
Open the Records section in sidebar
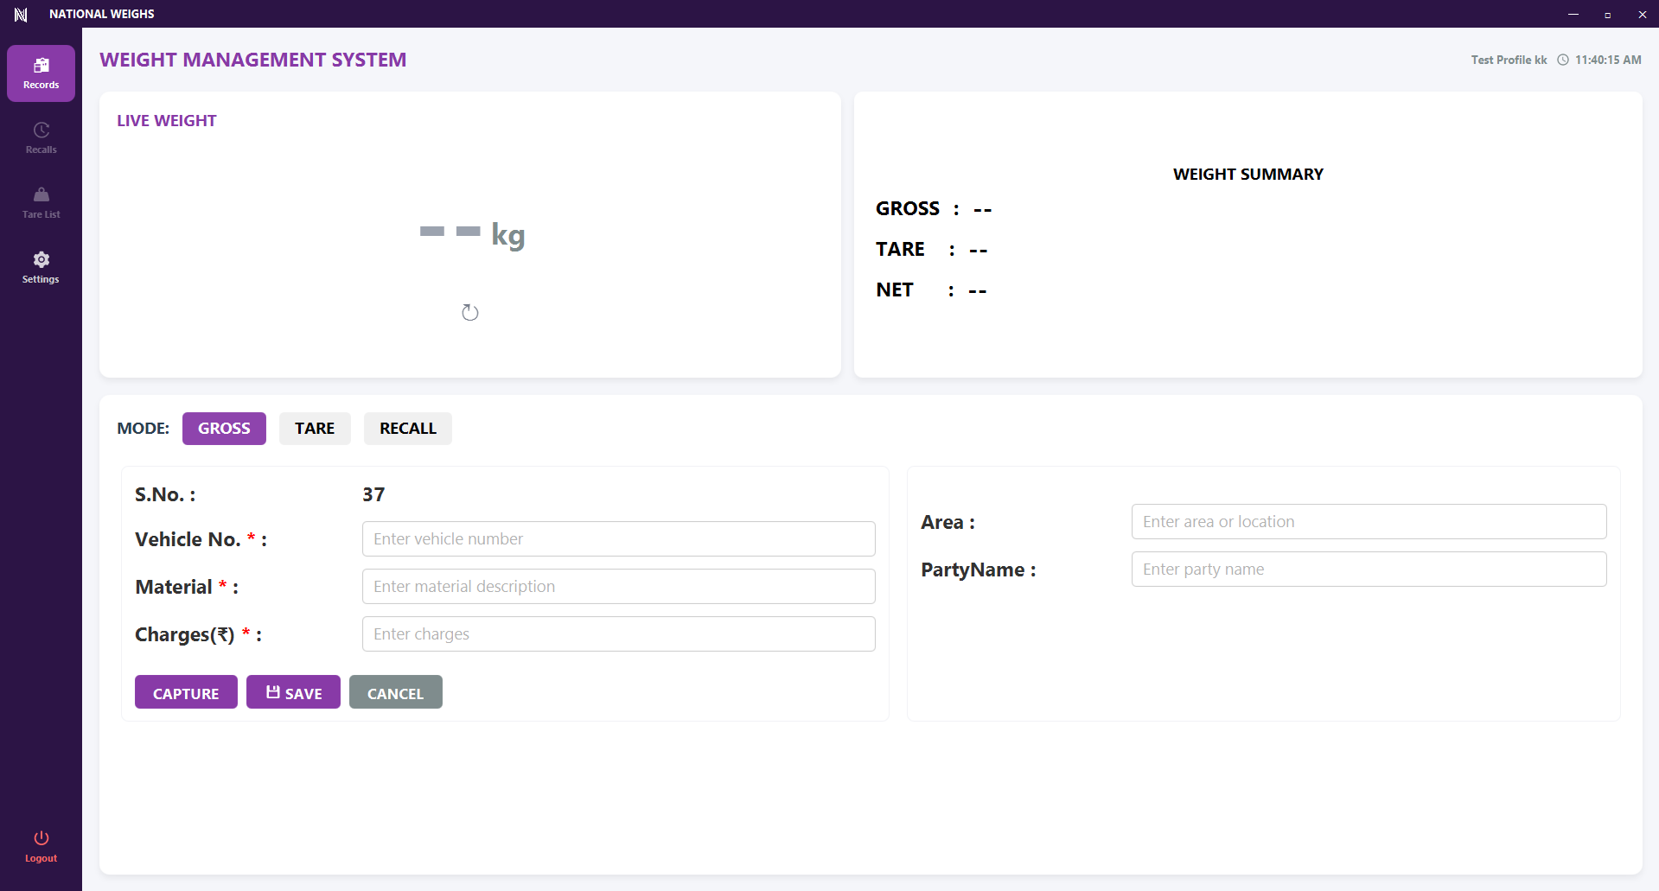coord(41,73)
